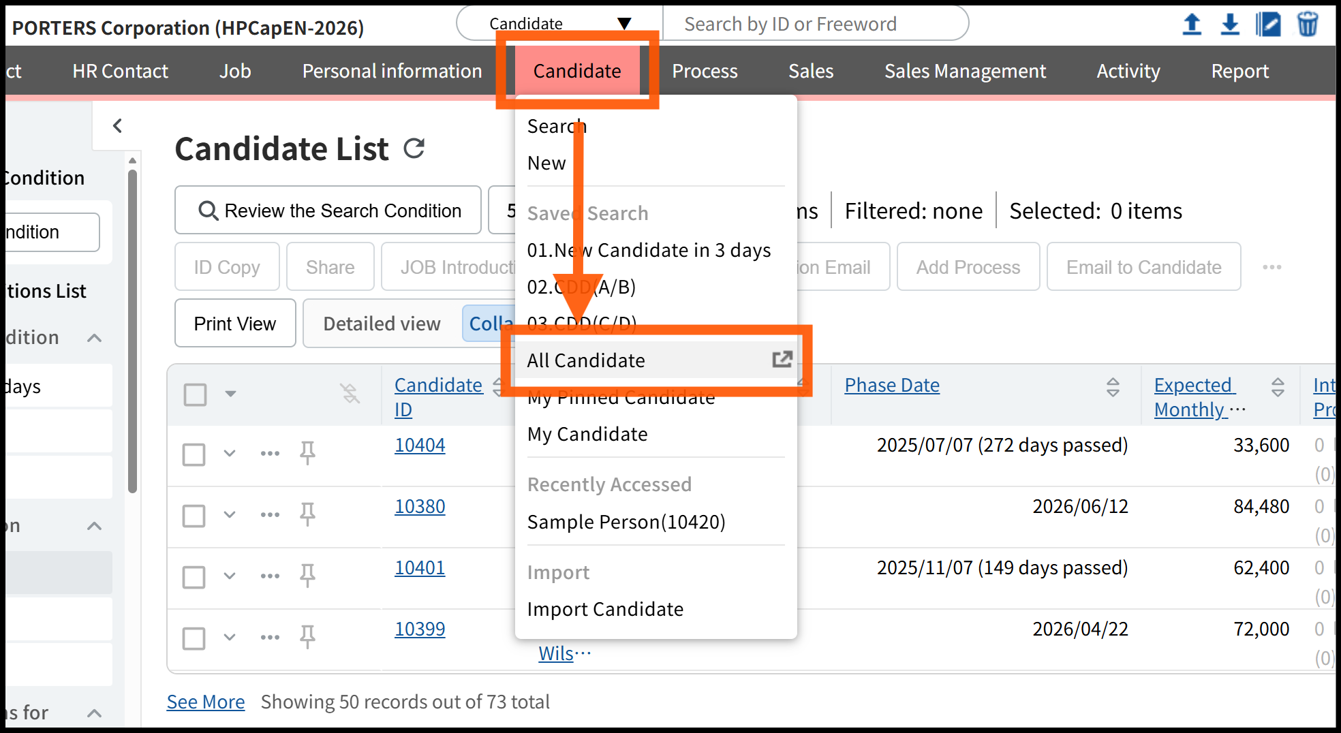The height and width of the screenshot is (733, 1341).
Task: Open select-all options dropdown arrow
Action: (230, 394)
